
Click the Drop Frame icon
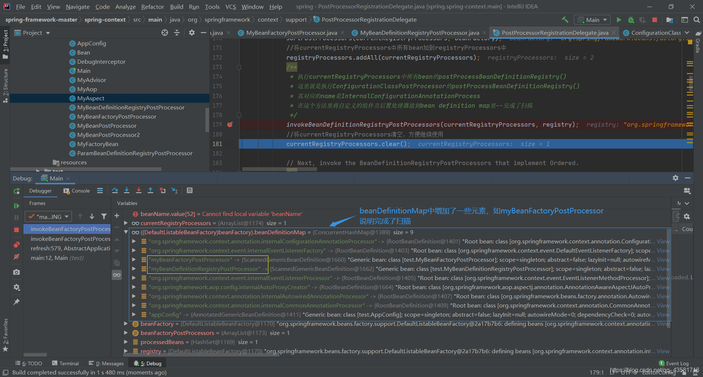pos(163,190)
